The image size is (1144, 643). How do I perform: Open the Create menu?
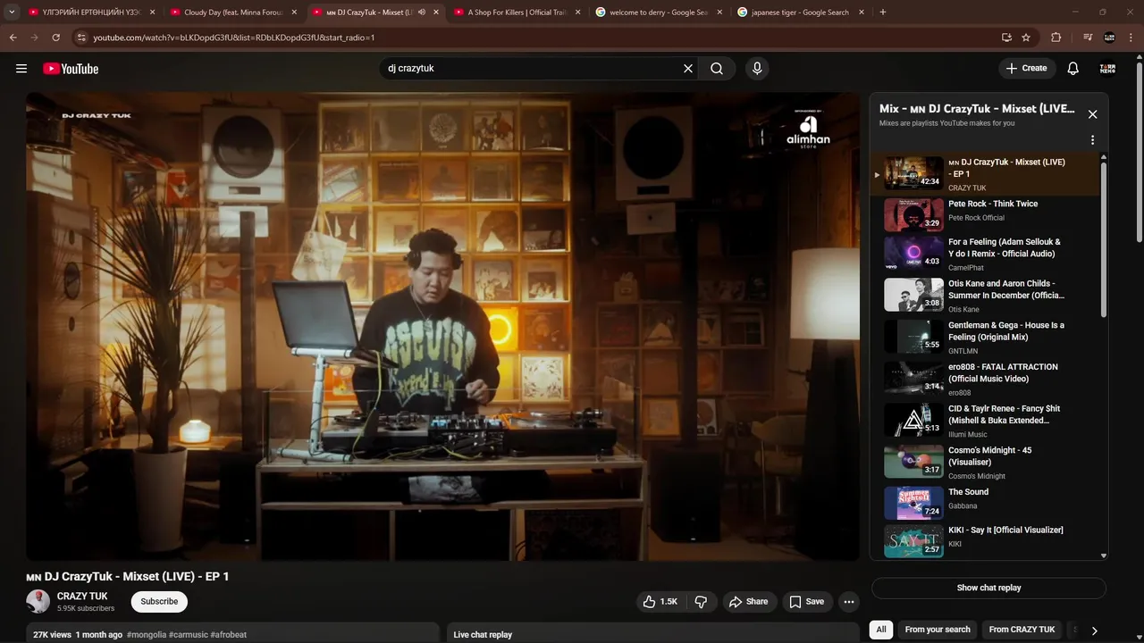1026,69
